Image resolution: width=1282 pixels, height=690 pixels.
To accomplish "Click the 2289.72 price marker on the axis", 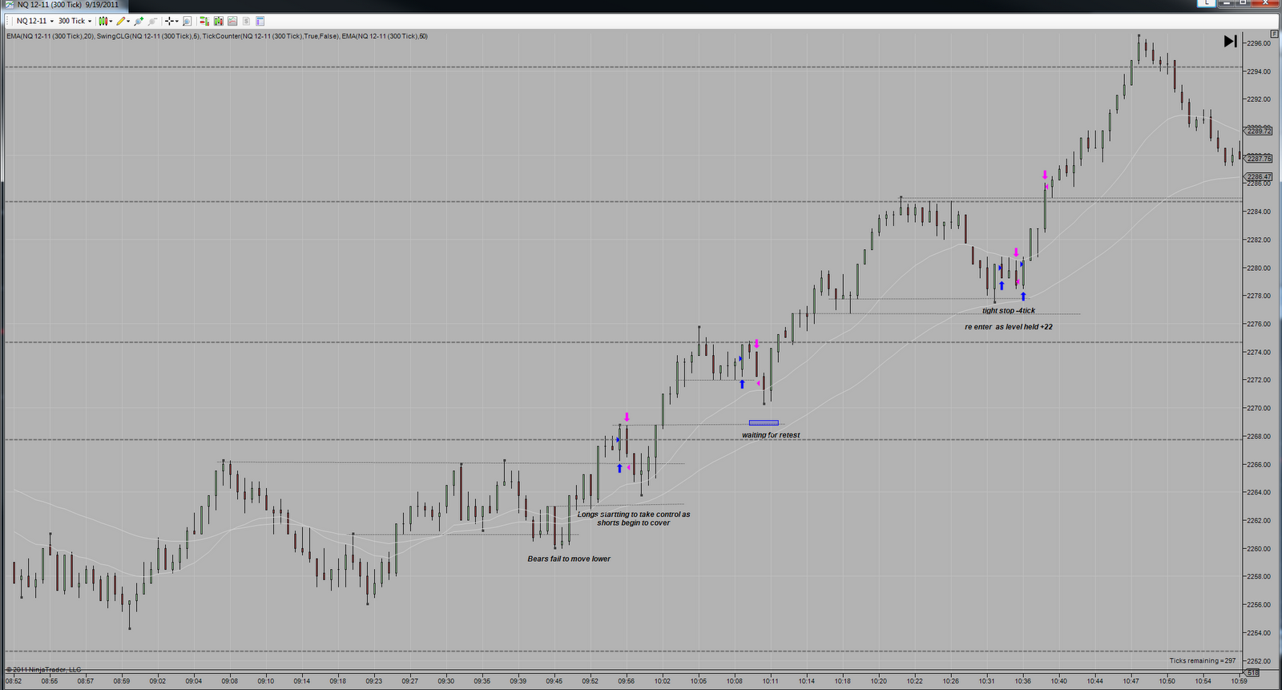I will (x=1259, y=130).
